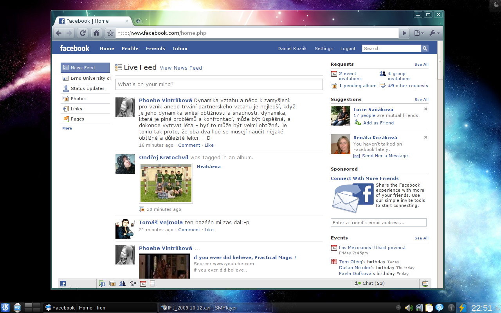Open the video camera icon in the bottom bar
This screenshot has height=313, width=501.
point(133,284)
